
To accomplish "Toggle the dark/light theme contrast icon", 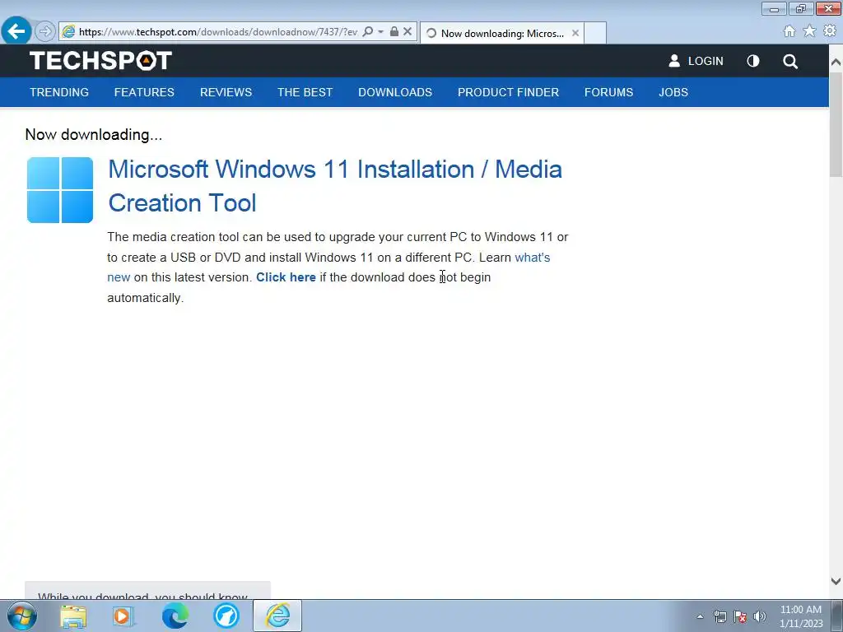I will click(x=753, y=61).
